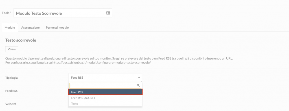Switch to the Modulo tab
289x111 pixels.
pos(10,28)
